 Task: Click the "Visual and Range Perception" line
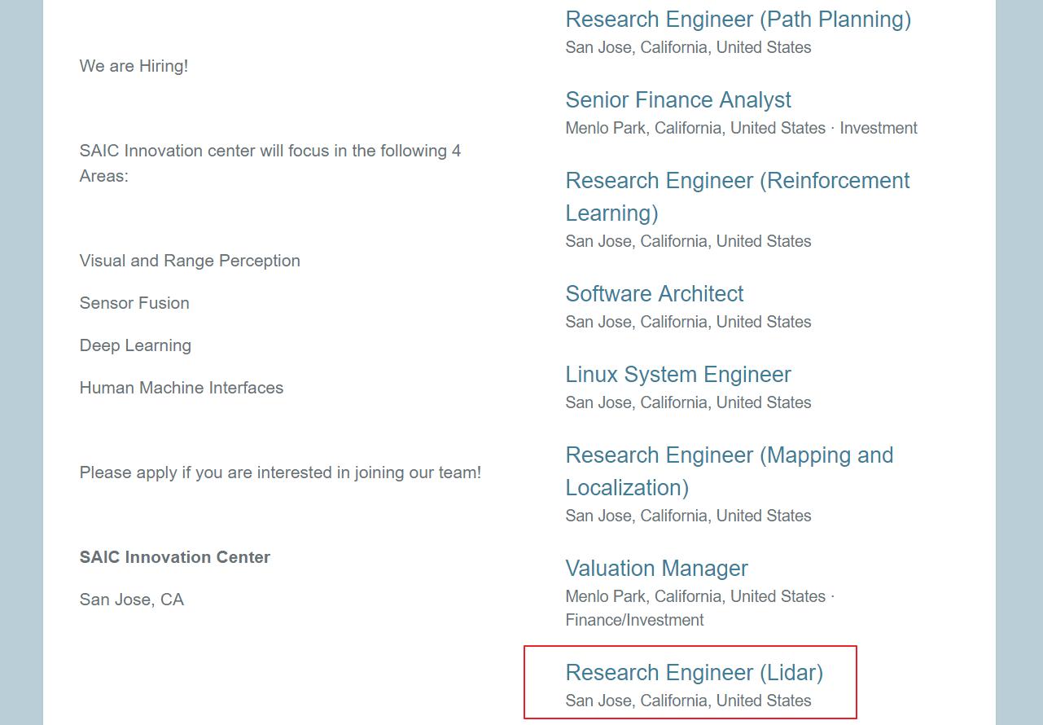click(x=190, y=261)
